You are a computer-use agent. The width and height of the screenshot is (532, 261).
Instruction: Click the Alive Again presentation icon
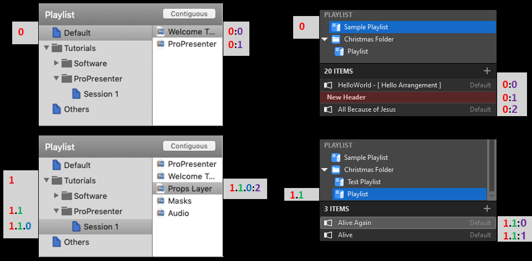pyautogui.click(x=329, y=223)
